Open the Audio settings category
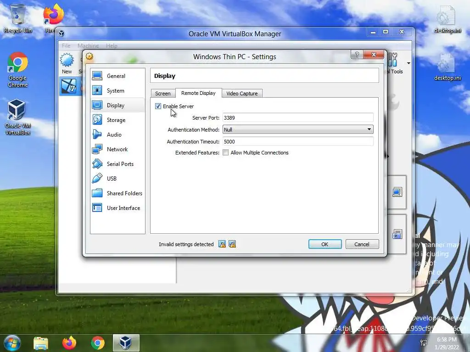The height and width of the screenshot is (352, 470). click(x=117, y=135)
